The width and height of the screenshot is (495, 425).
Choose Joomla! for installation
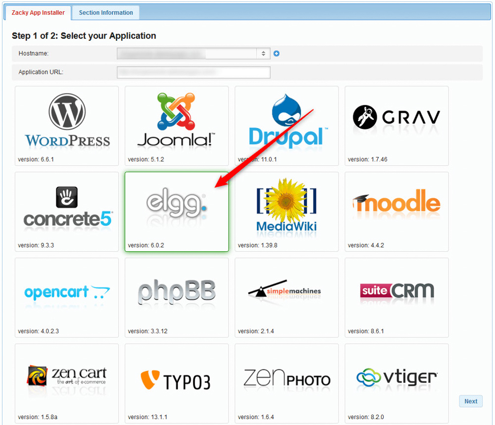[x=176, y=125]
